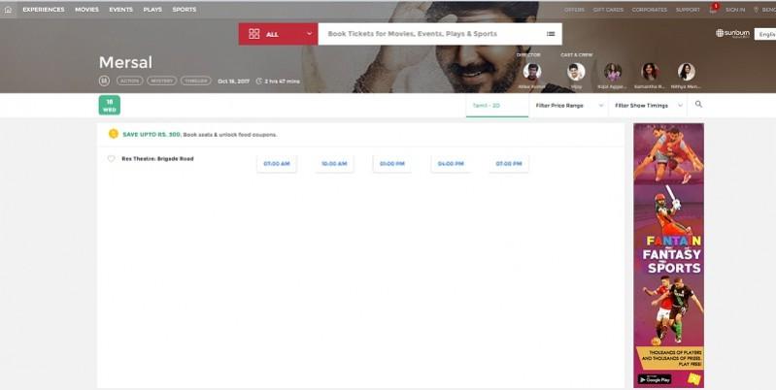The height and width of the screenshot is (390, 776).
Task: Open Vijay's cast profile picture
Action: click(x=576, y=72)
